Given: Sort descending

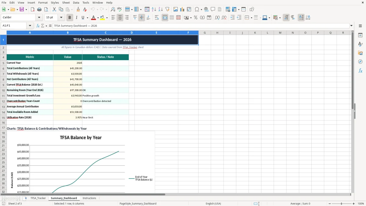Looking at the screenshot, I should click(161, 9).
